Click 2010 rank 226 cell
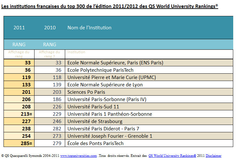This screenshot has width=238, height=161. (x=50, y=106)
